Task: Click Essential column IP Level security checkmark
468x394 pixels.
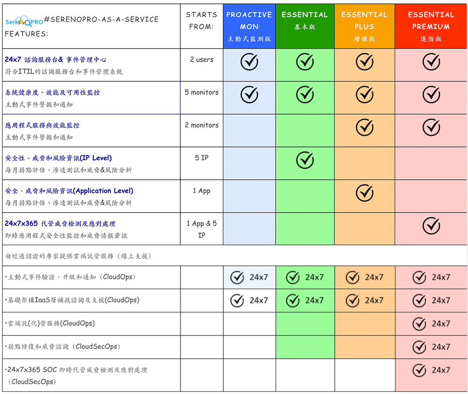Action: 305,160
